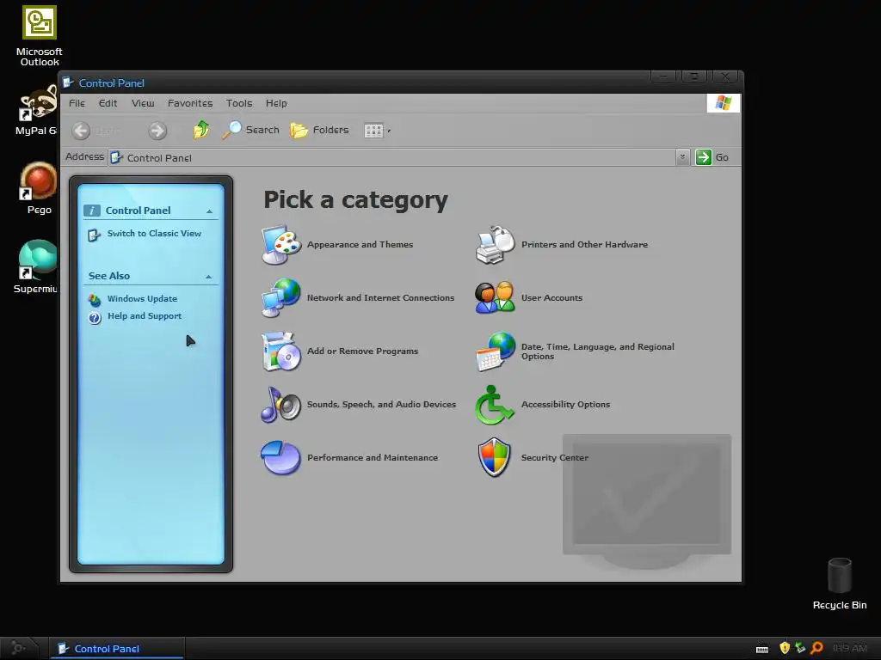Select the Microsoft Outlook desktop icon
The height and width of the screenshot is (660, 881).
40,36
